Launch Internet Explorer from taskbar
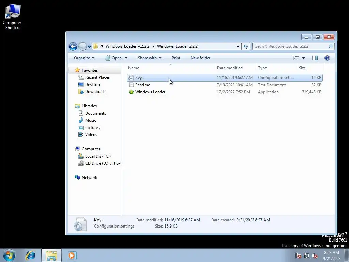 (30, 255)
